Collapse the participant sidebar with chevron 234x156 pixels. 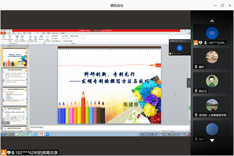click(x=189, y=83)
